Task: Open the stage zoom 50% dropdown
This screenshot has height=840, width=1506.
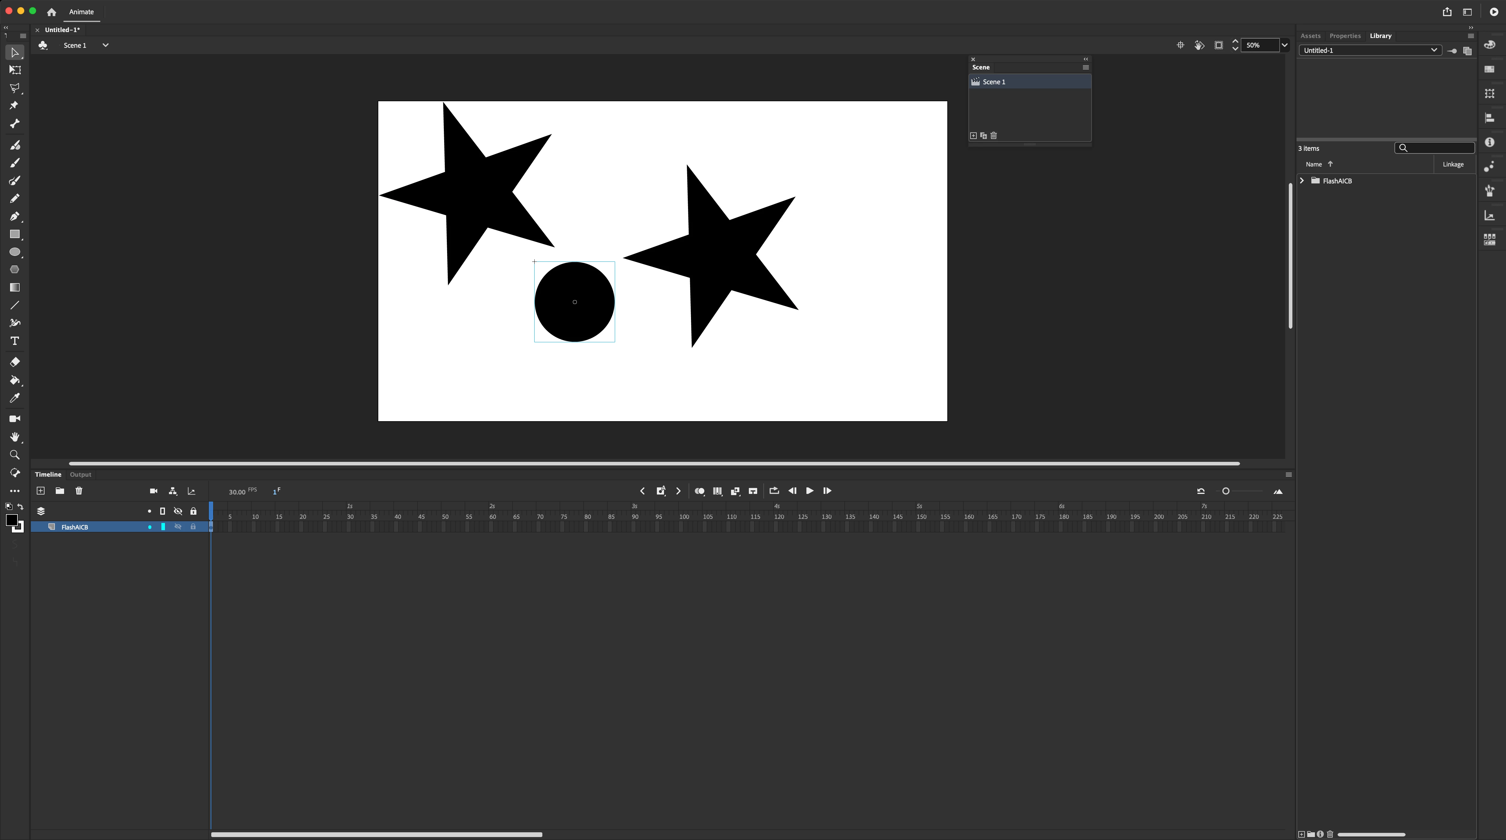Action: click(1284, 45)
